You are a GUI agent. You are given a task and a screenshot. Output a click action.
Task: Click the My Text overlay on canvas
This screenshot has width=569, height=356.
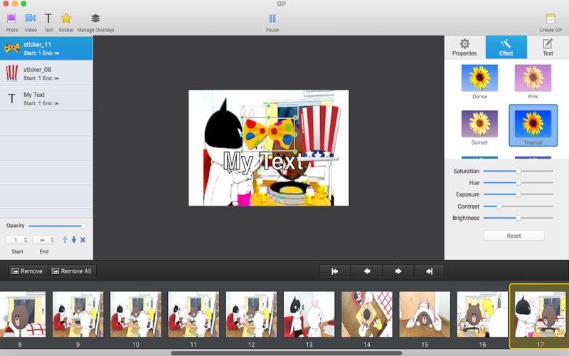coord(263,161)
